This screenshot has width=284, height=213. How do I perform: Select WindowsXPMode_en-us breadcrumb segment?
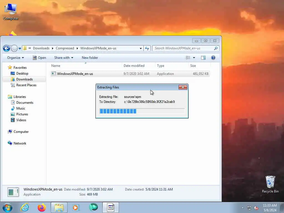(x=98, y=48)
